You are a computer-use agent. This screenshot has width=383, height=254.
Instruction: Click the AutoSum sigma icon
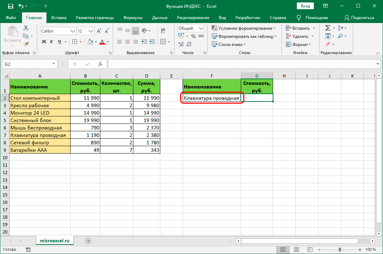pyautogui.click(x=328, y=28)
